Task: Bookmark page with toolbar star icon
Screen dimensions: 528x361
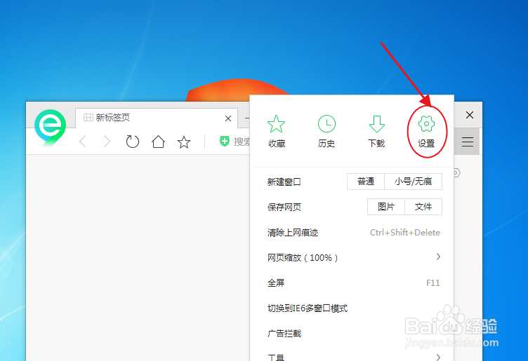Action: [184, 142]
